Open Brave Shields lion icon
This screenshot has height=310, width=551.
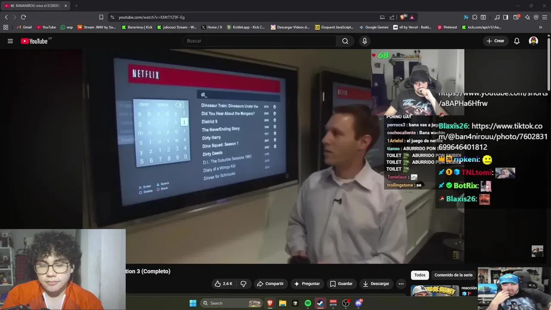(402, 17)
